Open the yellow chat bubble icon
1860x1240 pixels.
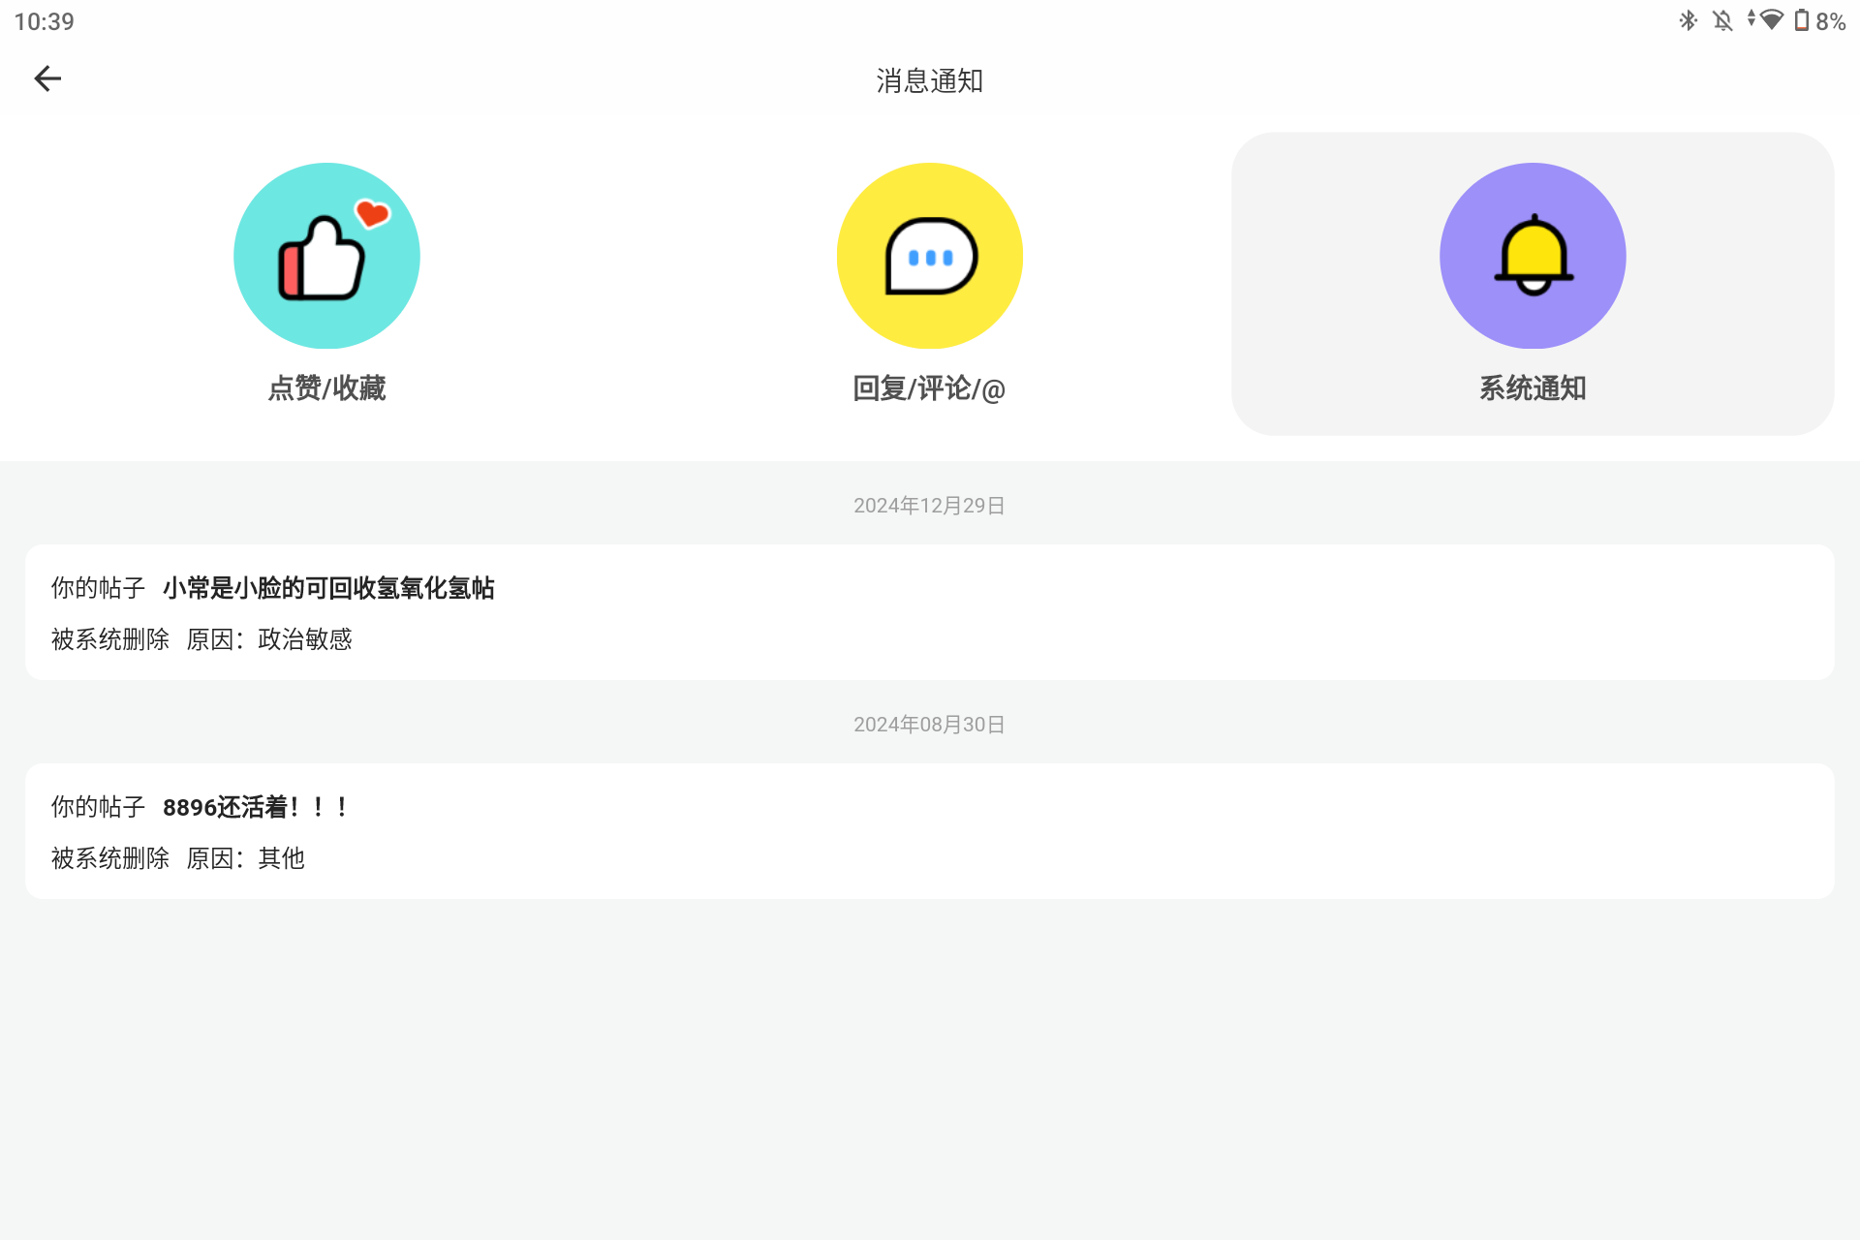pyautogui.click(x=930, y=256)
